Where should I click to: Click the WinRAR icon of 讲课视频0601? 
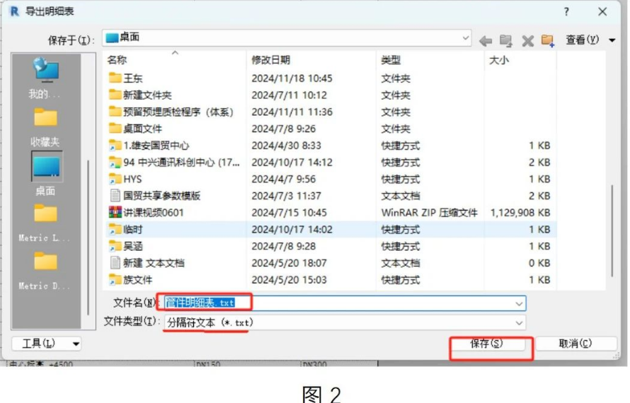coord(115,212)
